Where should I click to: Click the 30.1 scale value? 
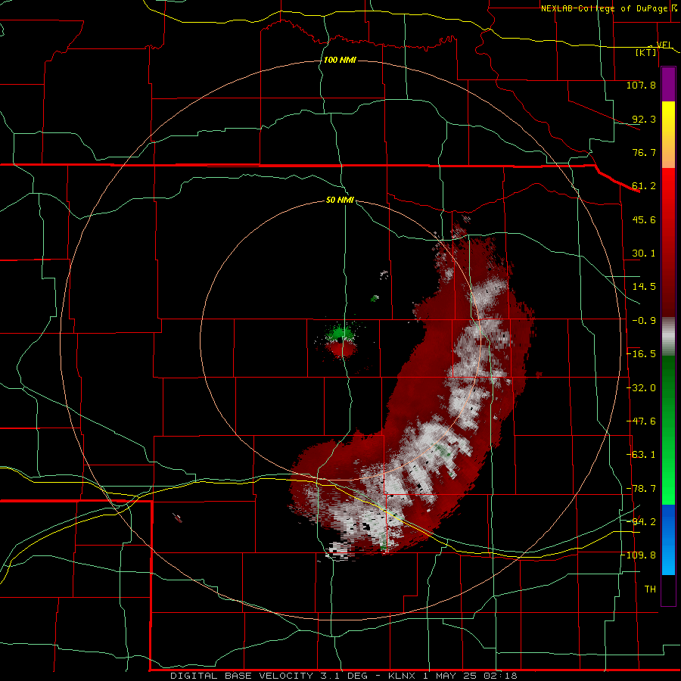point(644,253)
